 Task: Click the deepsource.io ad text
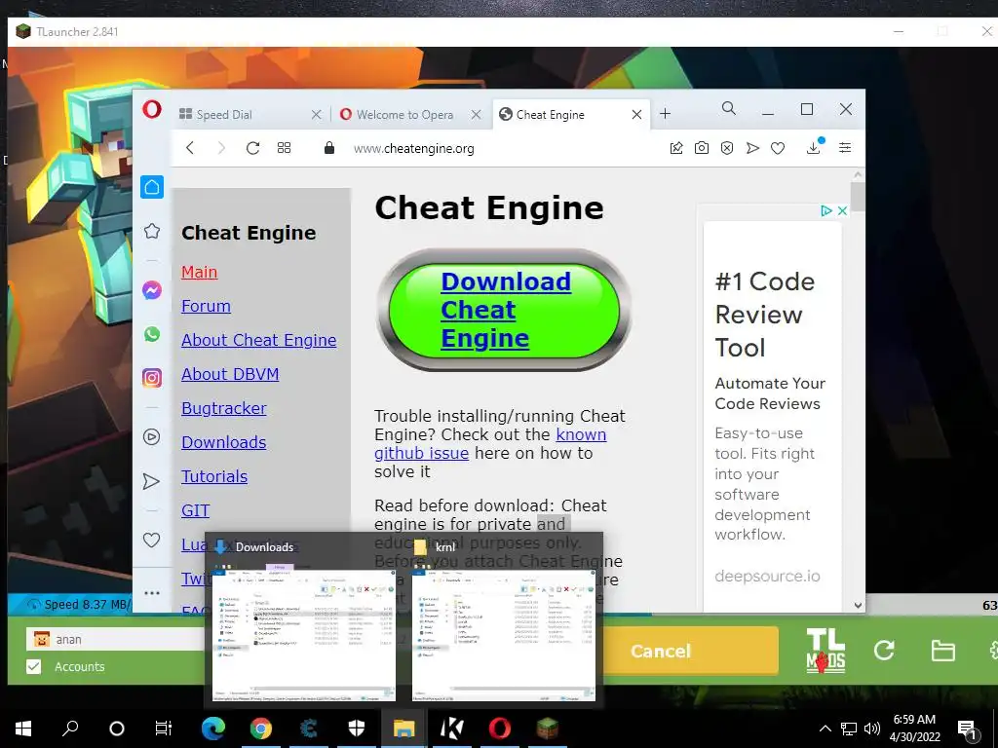(x=767, y=576)
